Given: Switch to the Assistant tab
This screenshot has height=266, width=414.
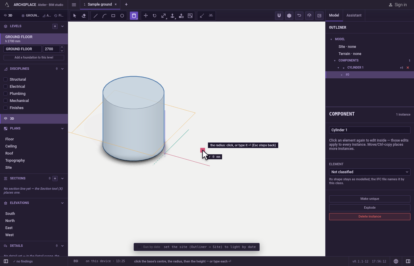Looking at the screenshot, I should point(354,15).
